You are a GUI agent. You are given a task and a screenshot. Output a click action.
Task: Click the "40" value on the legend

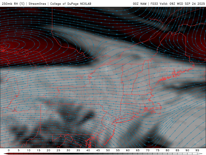point(88,150)
